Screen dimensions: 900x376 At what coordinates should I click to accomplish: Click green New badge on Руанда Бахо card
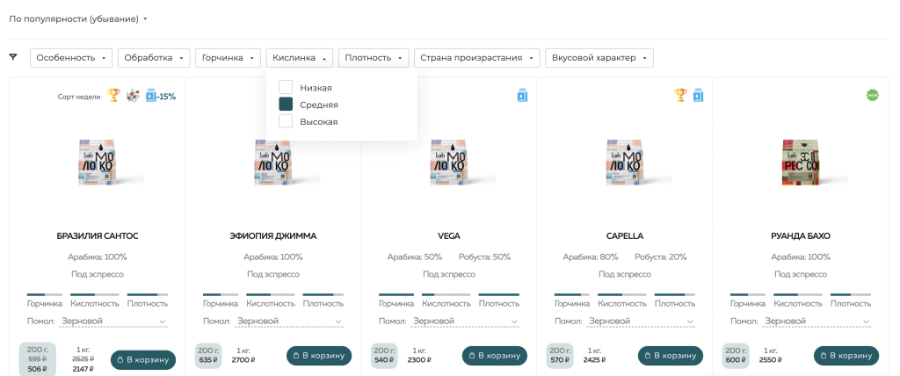(872, 95)
